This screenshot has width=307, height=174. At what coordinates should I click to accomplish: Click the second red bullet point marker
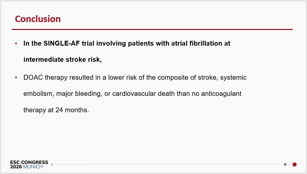(16, 78)
